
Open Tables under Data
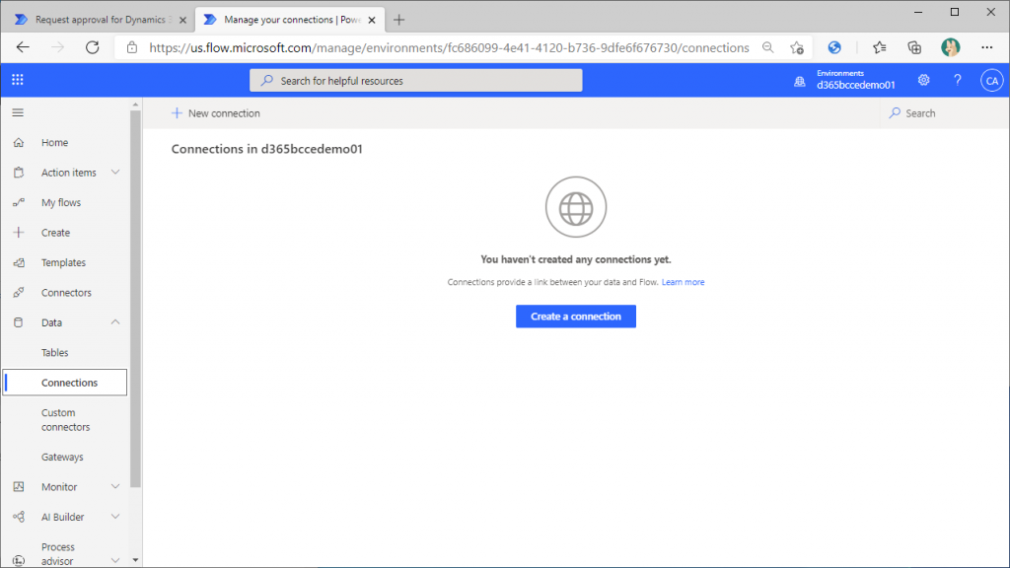coord(55,352)
